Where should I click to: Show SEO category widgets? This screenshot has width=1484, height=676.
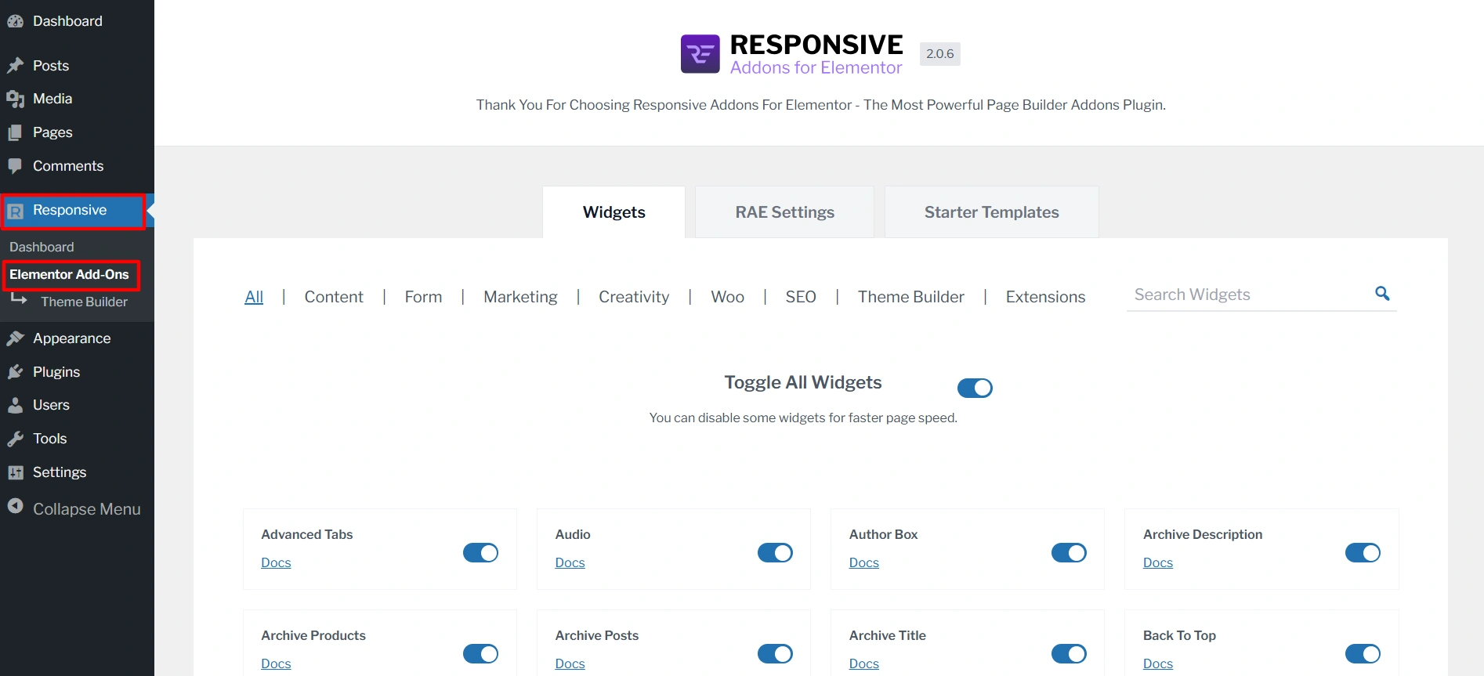(801, 297)
